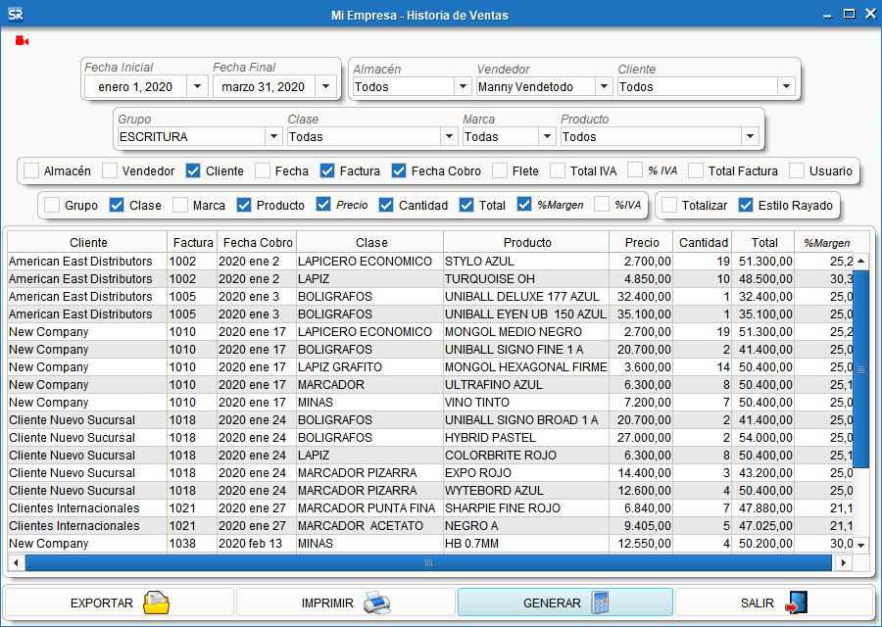Click the horizontal scrollbar thumb
882x627 pixels.
[x=428, y=562]
